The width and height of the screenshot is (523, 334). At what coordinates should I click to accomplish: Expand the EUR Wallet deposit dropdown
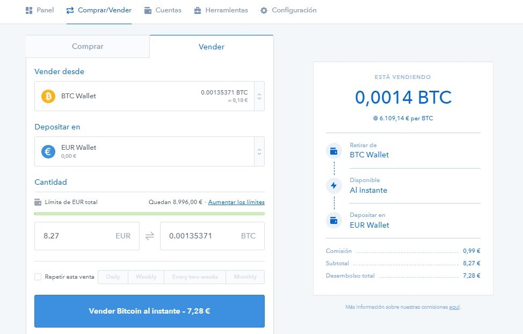[x=259, y=152]
